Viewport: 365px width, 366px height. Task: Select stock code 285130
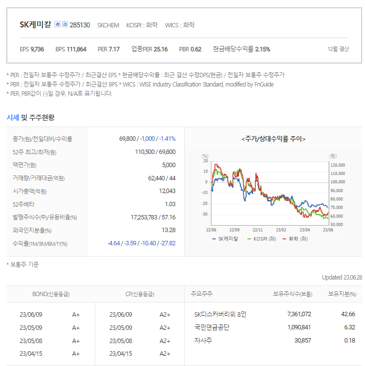(80, 25)
